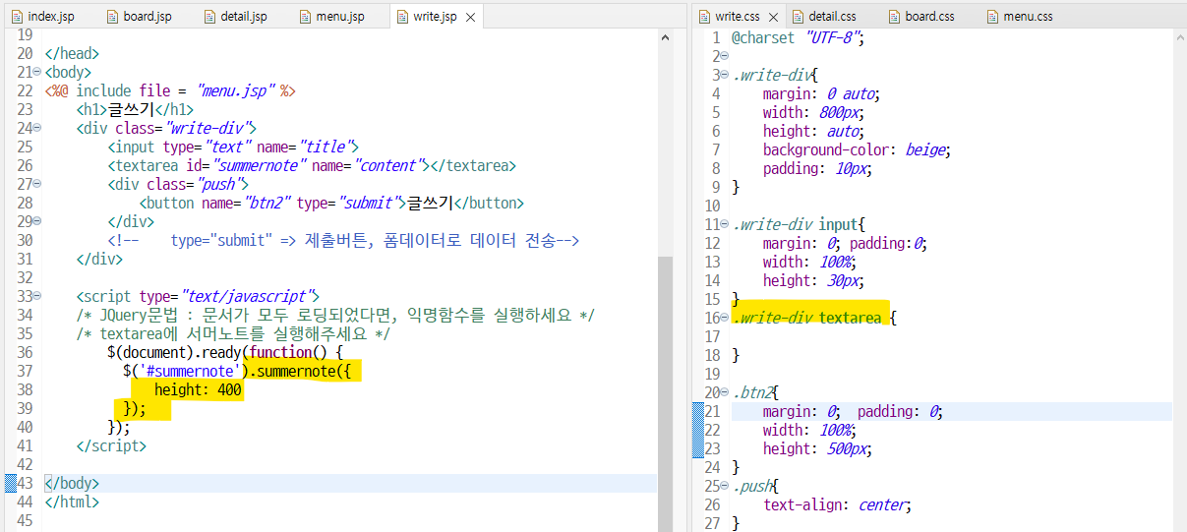Click the $(document).ready(function() line

pyautogui.click(x=225, y=353)
